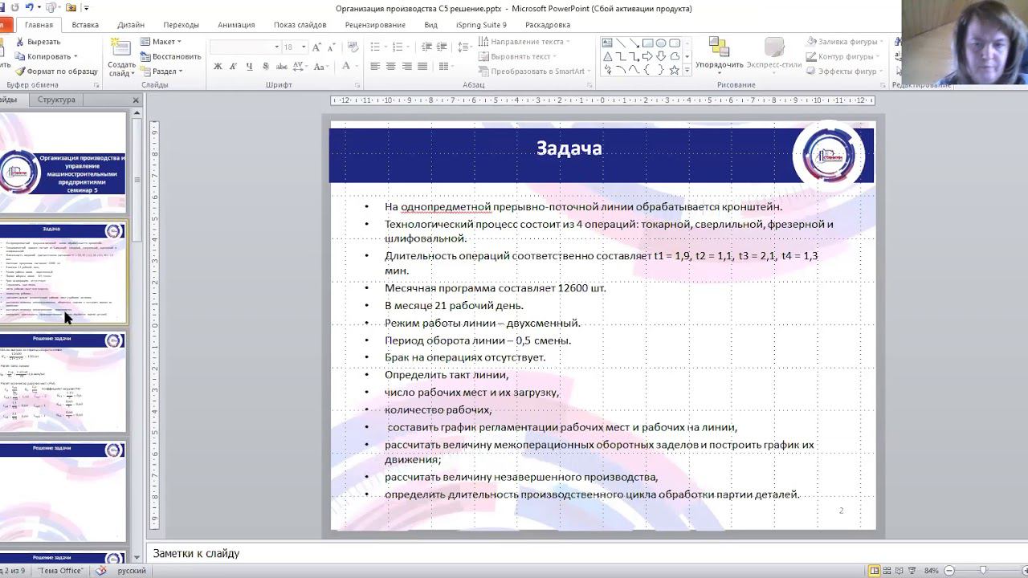Open Направление текста text direction menu
This screenshot has width=1028, height=578.
tap(524, 42)
